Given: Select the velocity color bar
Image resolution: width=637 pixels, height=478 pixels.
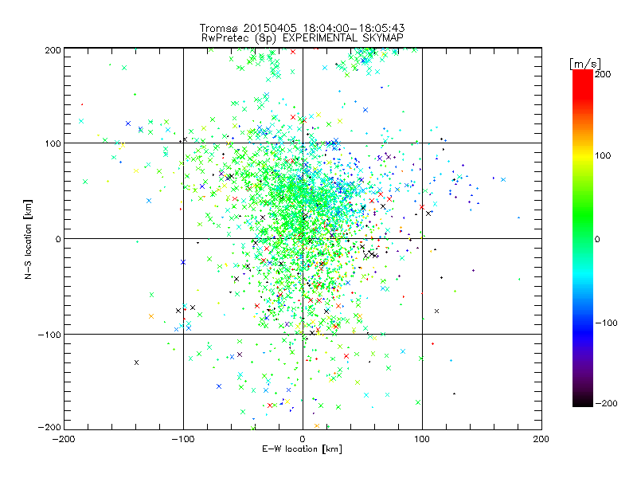Looking at the screenshot, I should coord(583,238).
